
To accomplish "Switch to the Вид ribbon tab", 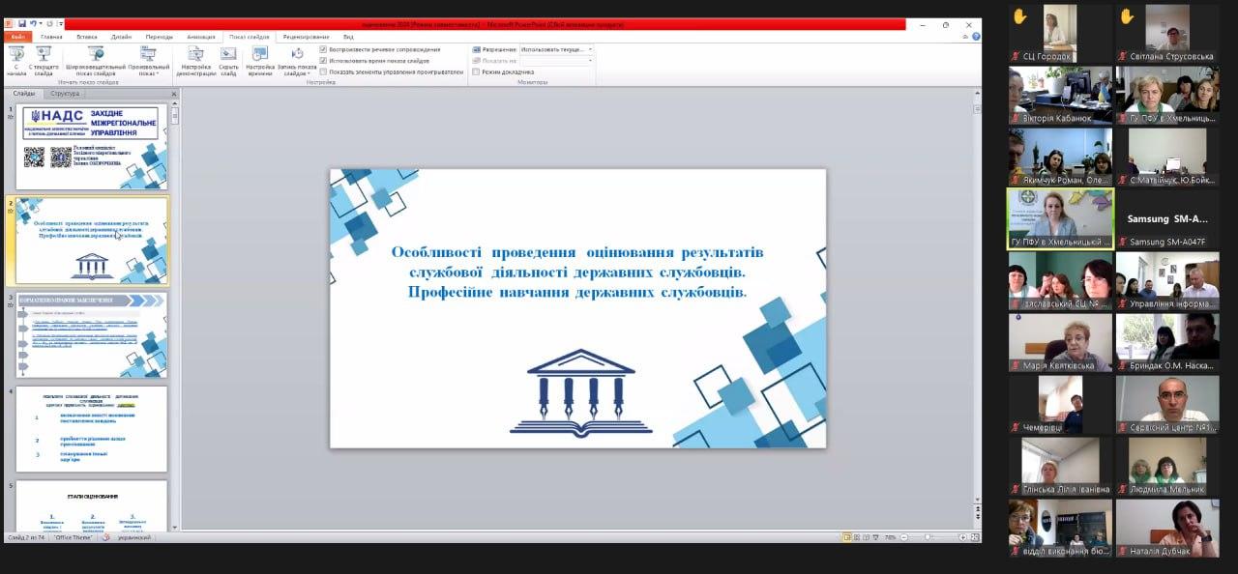I will (x=348, y=37).
